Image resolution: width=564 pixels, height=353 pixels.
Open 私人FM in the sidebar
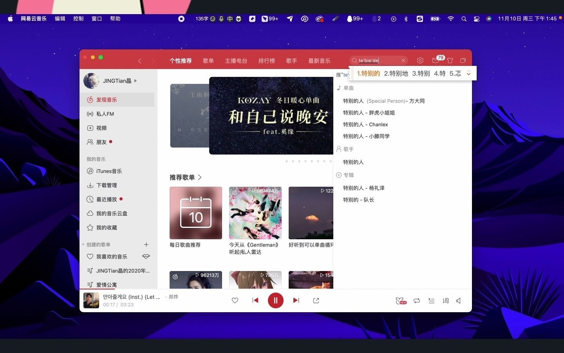(x=117, y=114)
